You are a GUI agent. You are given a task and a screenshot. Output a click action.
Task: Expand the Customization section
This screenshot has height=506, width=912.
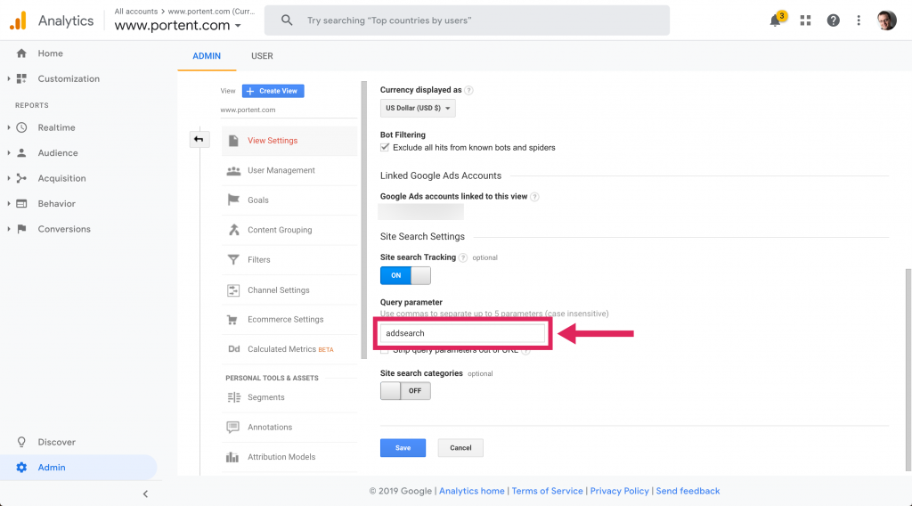[x=9, y=78]
